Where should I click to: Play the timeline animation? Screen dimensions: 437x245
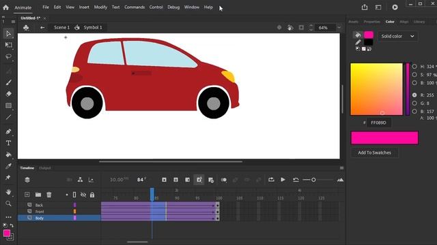[x=283, y=180]
